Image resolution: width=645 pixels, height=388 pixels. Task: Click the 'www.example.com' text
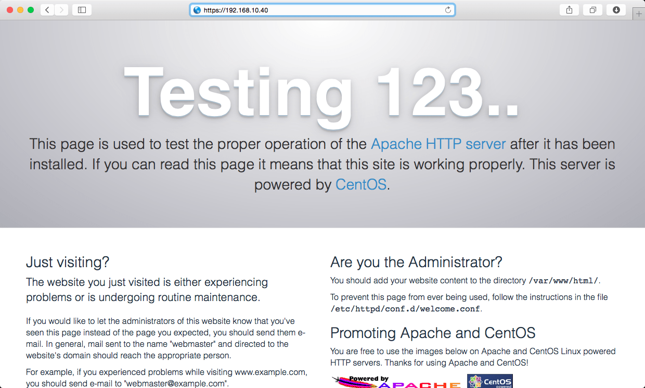(x=270, y=372)
